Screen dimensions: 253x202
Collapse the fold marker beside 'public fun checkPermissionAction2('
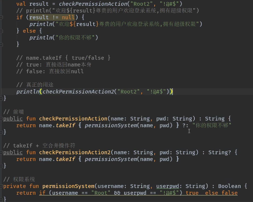[1, 152]
